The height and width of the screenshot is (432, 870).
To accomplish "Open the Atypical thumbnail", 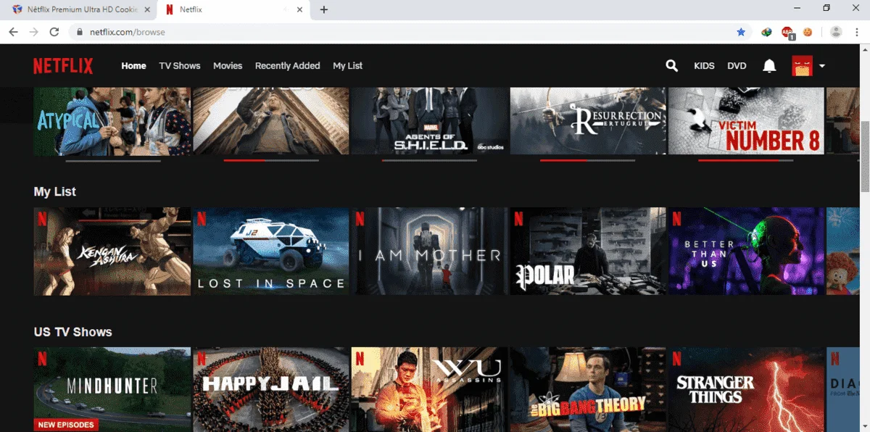I will 112,121.
